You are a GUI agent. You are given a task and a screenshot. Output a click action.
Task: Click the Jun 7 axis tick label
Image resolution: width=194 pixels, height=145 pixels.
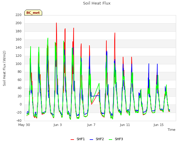[91, 125]
